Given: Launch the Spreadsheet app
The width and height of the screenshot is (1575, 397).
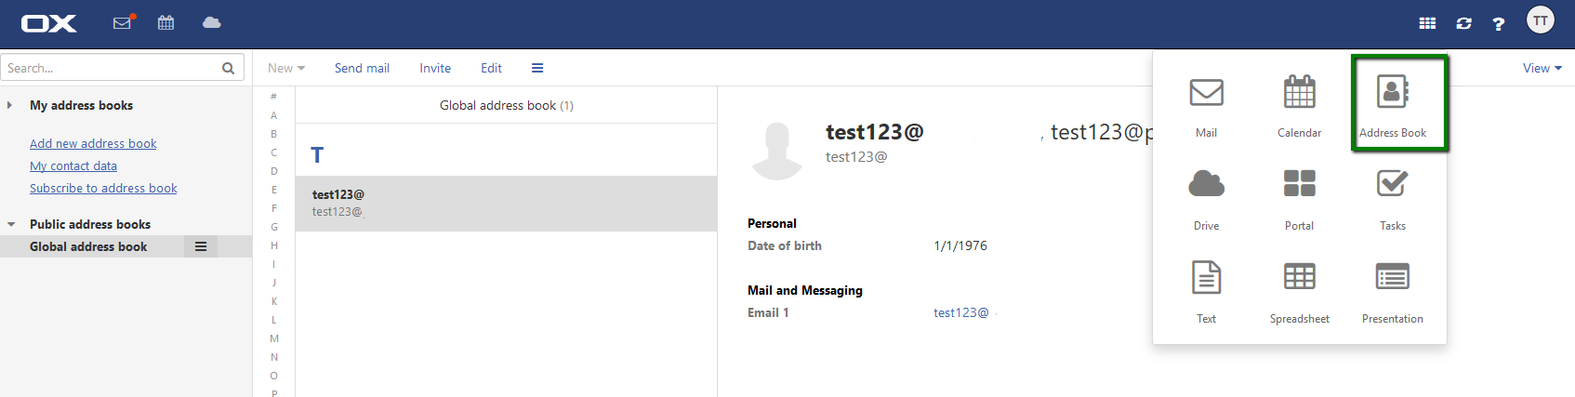Looking at the screenshot, I should tap(1299, 290).
